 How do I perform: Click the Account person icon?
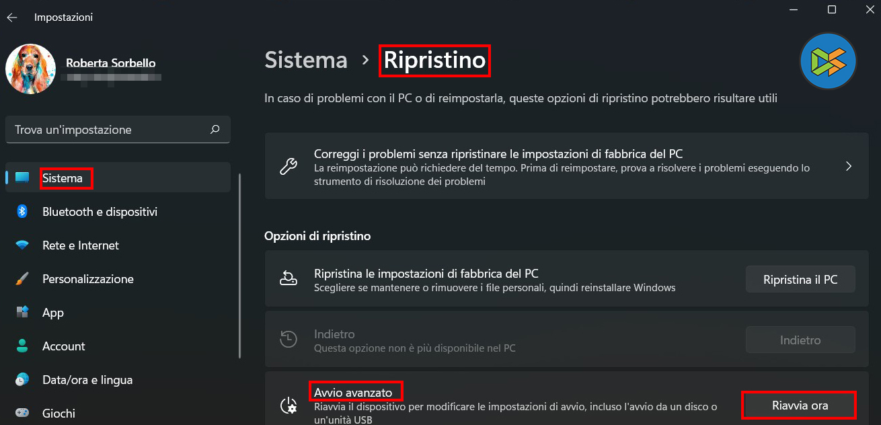[x=22, y=346]
